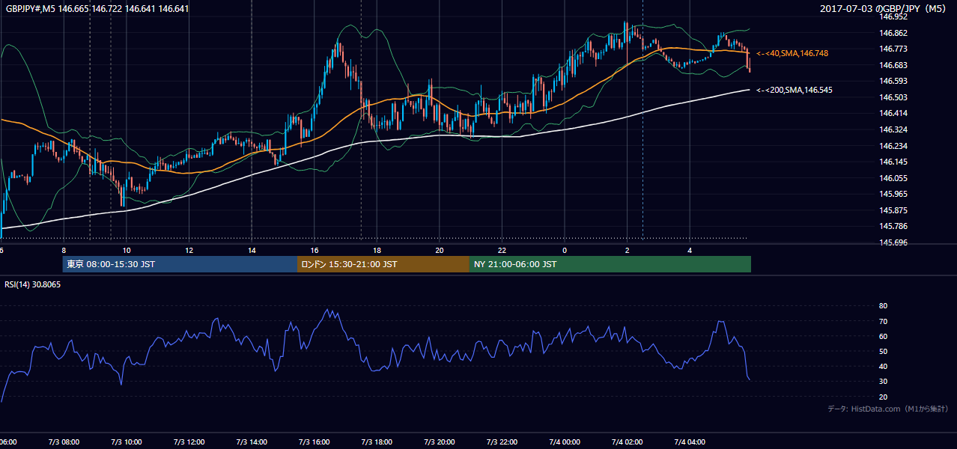The width and height of the screenshot is (957, 449).
Task: Click RSI axis level 60
Action: point(883,336)
